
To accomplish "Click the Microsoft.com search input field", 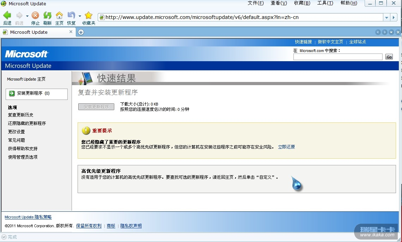I will tap(338, 57).
